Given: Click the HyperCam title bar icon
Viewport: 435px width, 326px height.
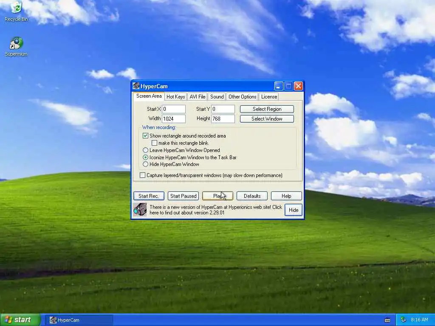Looking at the screenshot, I should (136, 86).
